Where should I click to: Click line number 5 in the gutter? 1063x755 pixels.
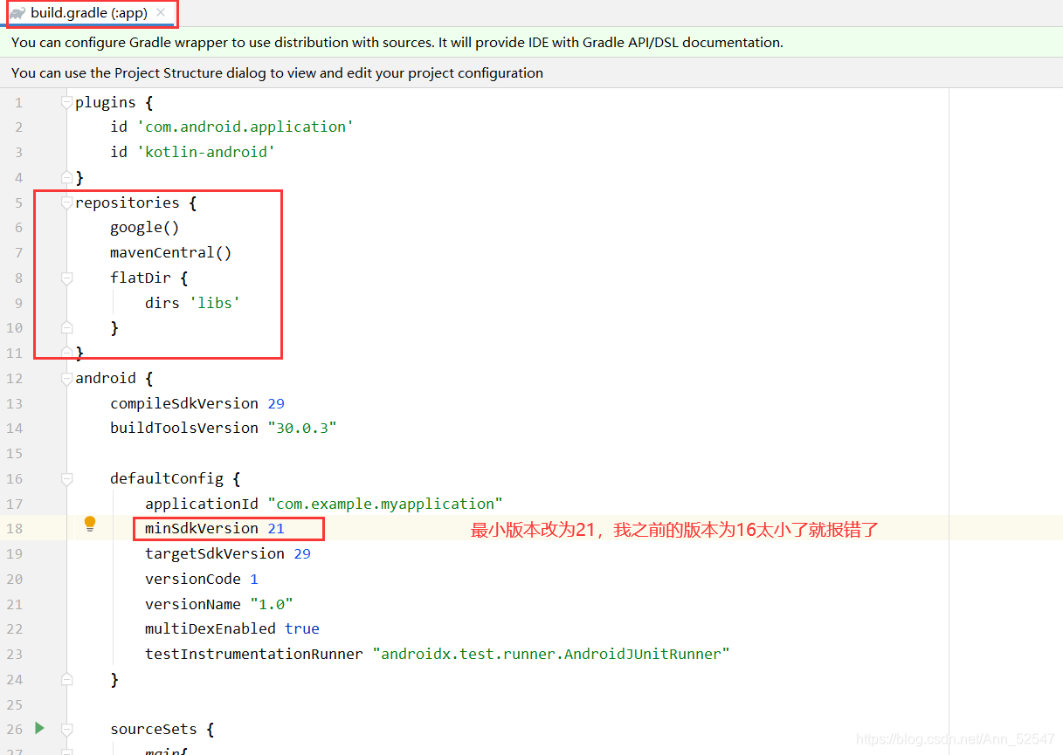click(18, 202)
